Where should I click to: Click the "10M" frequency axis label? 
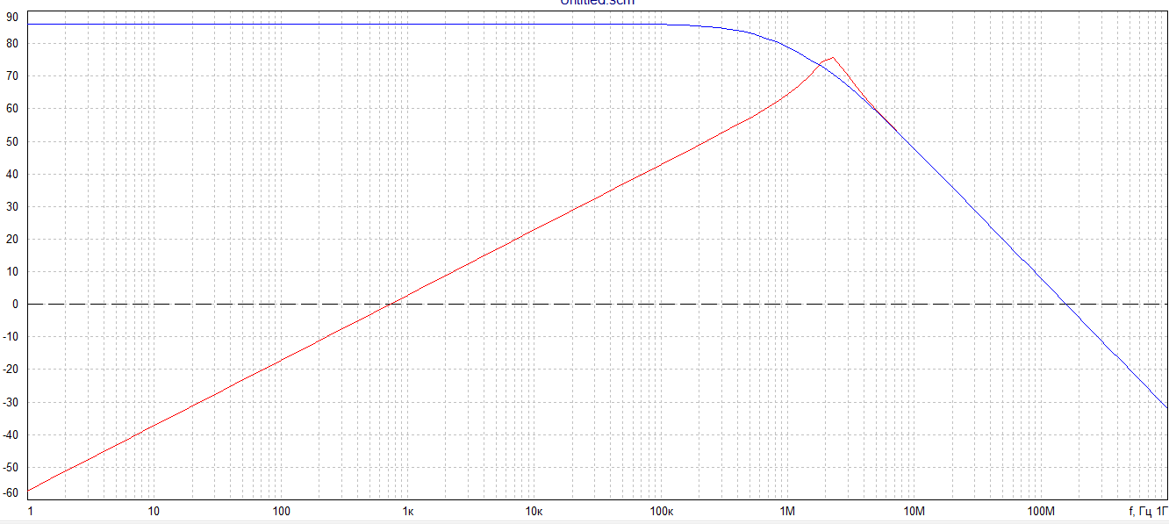(x=914, y=511)
